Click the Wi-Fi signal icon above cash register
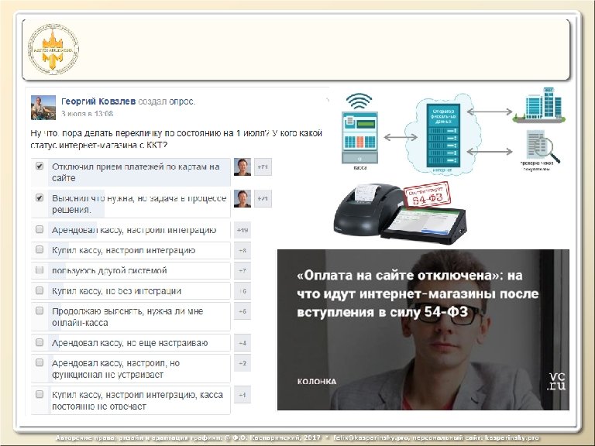Screen dimensions: 595x446 point(359,101)
